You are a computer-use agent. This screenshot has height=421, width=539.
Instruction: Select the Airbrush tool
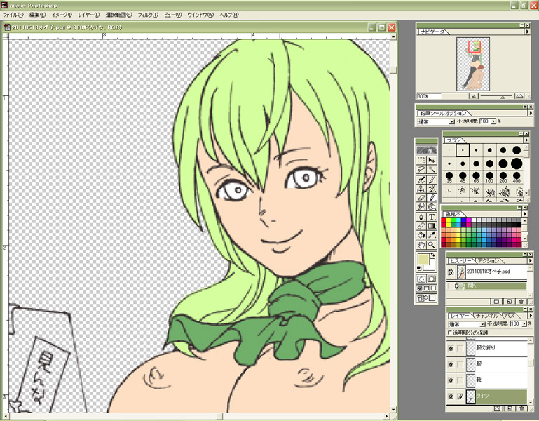pos(421,180)
